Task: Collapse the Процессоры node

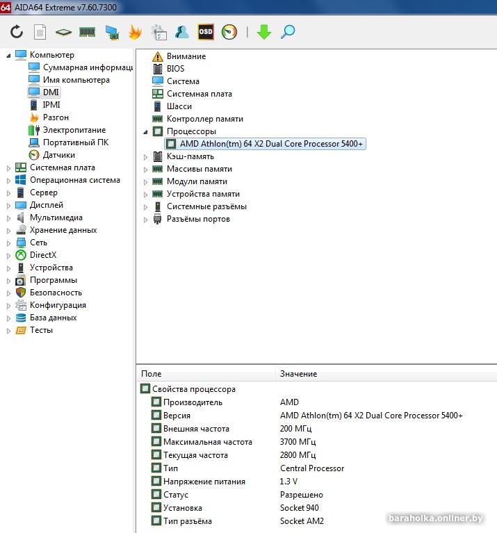Action: coord(146,131)
